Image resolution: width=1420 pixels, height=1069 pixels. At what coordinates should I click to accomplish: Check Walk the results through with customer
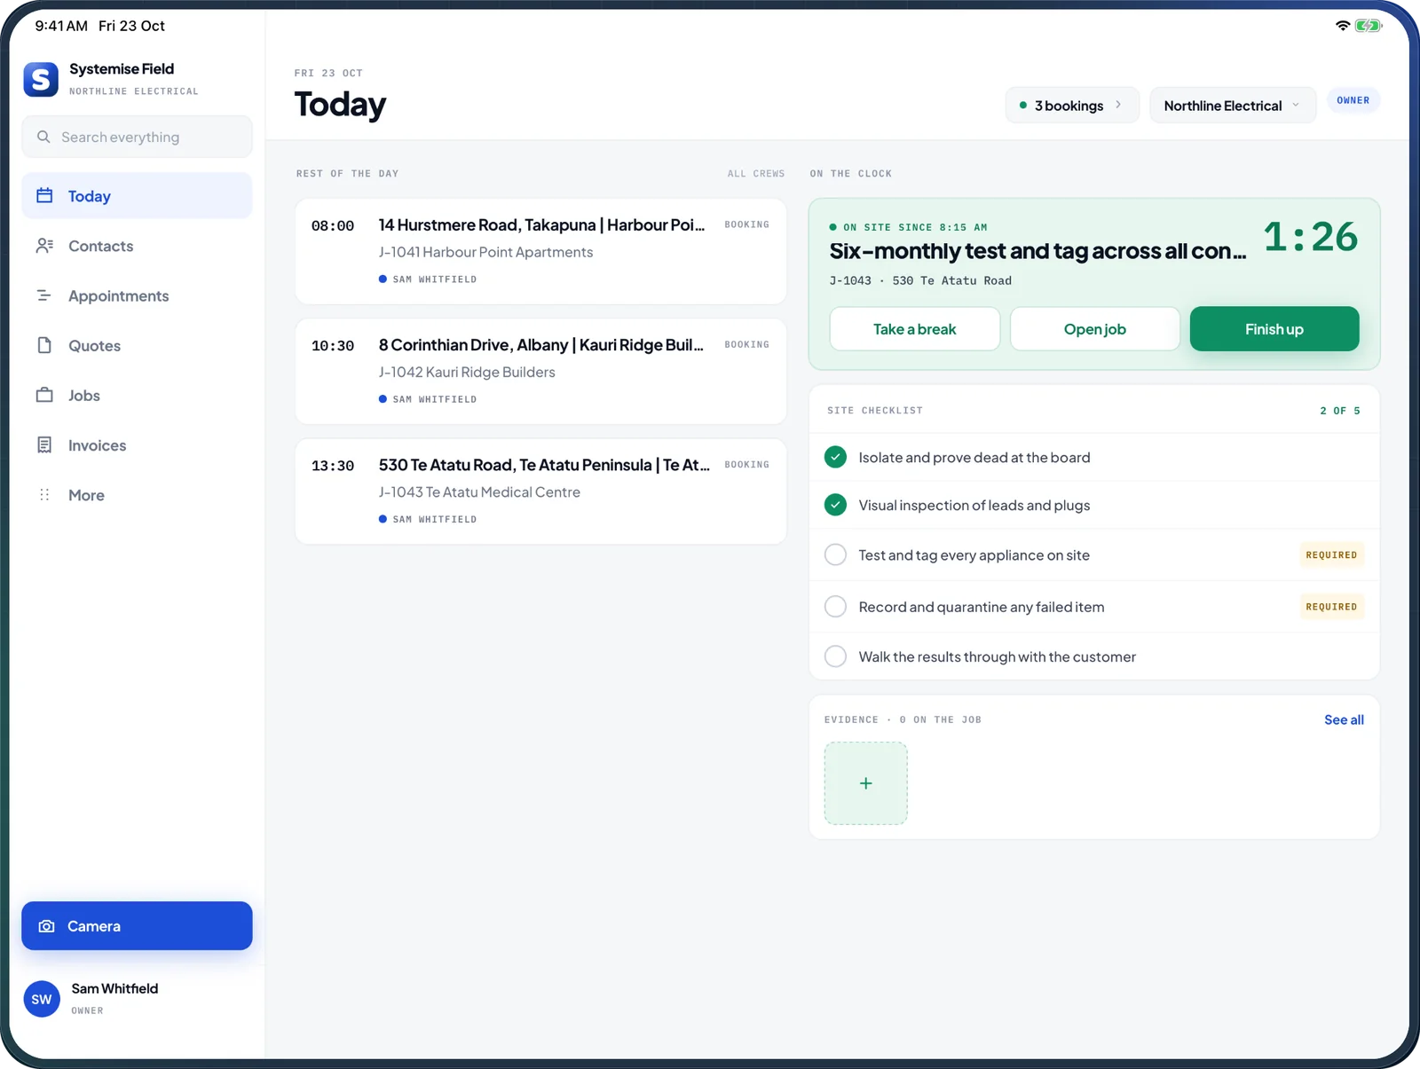(x=835, y=656)
